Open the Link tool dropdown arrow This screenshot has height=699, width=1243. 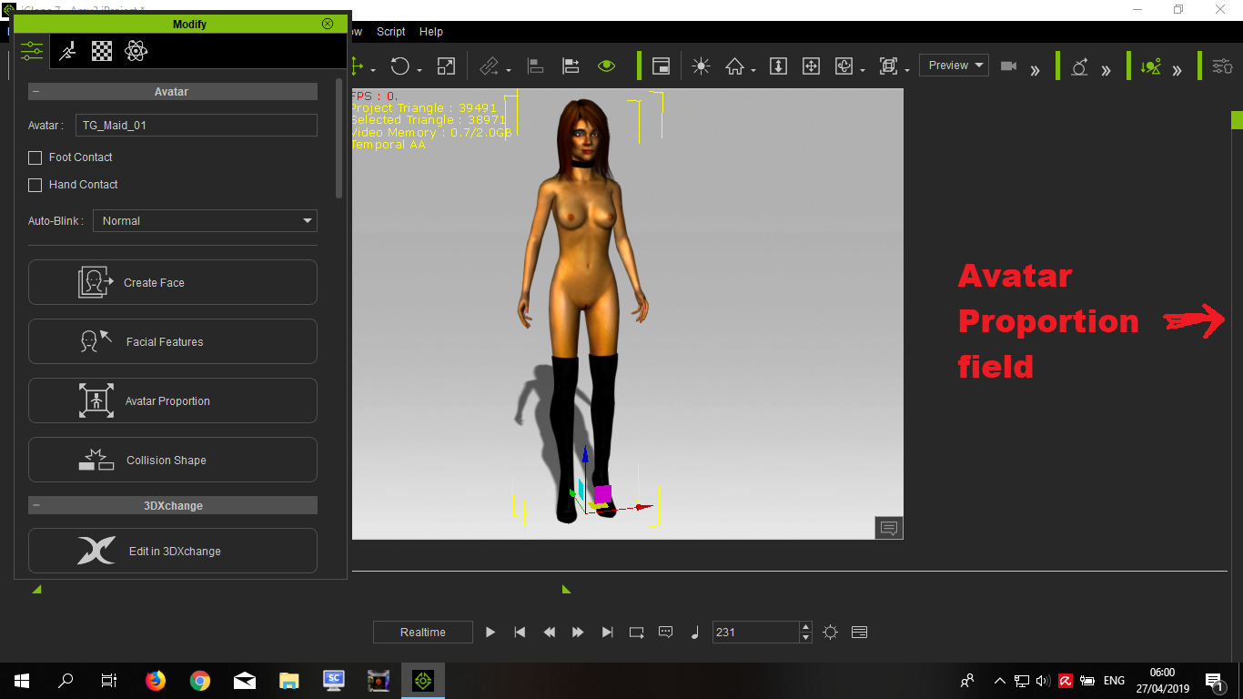[x=509, y=70]
